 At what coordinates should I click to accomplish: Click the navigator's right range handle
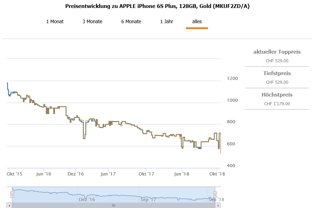point(215,194)
